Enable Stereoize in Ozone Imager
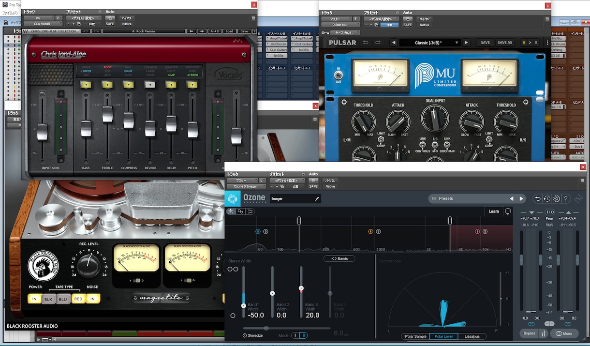 253,335
